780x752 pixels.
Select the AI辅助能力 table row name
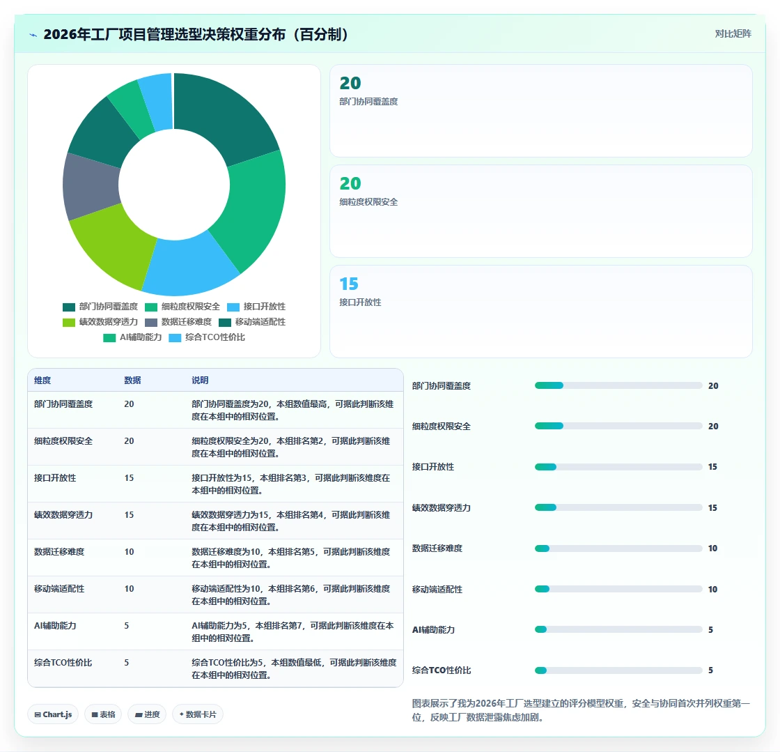pyautogui.click(x=55, y=626)
